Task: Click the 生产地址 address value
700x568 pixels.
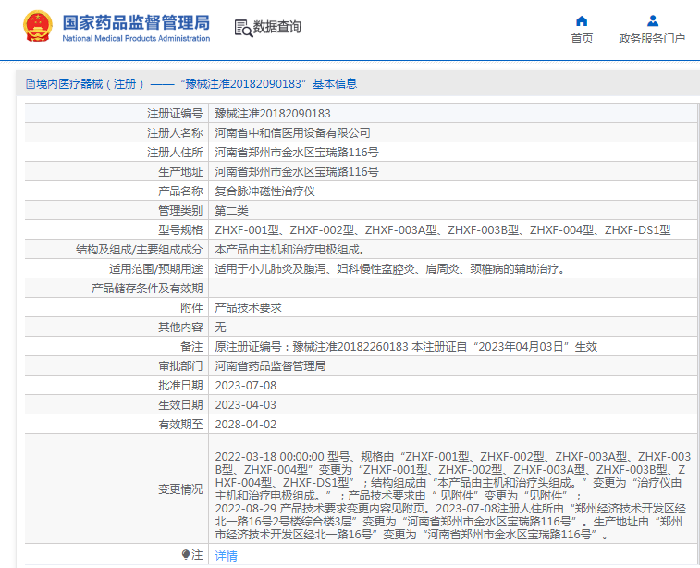Action: click(297, 171)
